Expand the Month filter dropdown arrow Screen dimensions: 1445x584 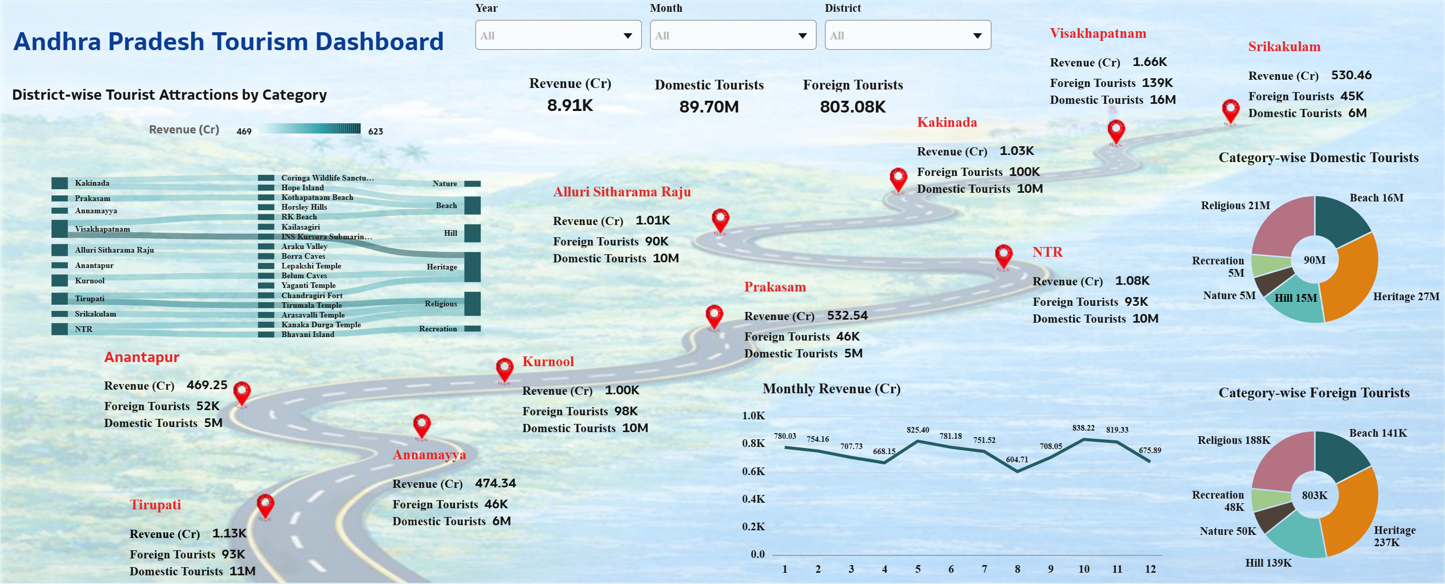click(802, 35)
